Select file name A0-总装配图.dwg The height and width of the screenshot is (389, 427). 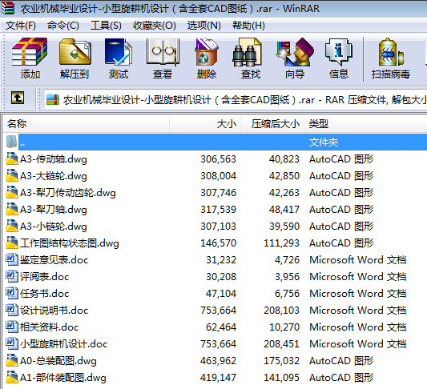pyautogui.click(x=58, y=361)
